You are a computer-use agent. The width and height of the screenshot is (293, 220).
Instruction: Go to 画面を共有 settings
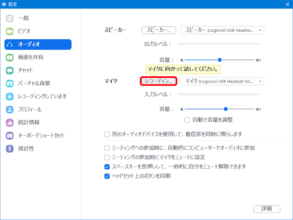38,57
